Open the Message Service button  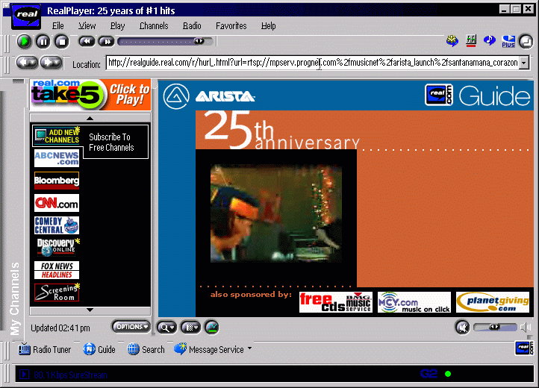(x=208, y=349)
